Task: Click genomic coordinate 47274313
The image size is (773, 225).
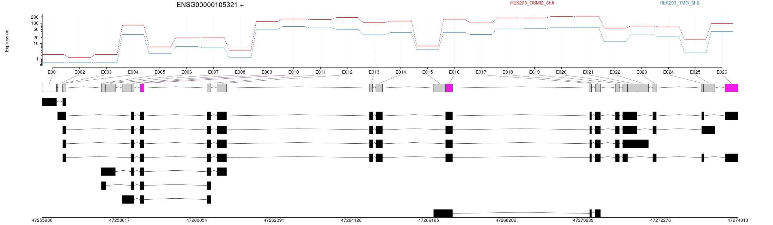Action: [x=738, y=221]
